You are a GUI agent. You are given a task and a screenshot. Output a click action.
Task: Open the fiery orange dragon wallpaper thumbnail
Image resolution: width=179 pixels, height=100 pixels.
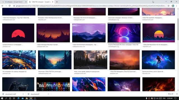(159, 84)
